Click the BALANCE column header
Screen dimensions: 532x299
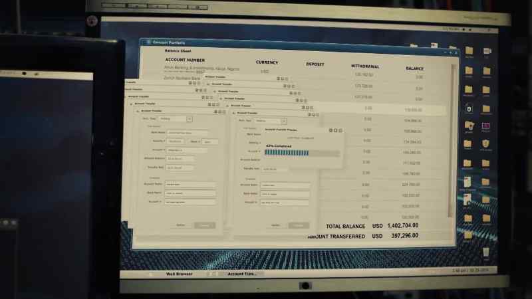coord(414,68)
